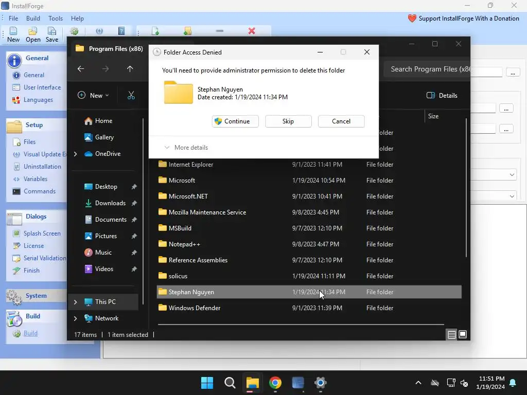Select the solicus folder
Image resolution: width=527 pixels, height=395 pixels.
pyautogui.click(x=309, y=276)
